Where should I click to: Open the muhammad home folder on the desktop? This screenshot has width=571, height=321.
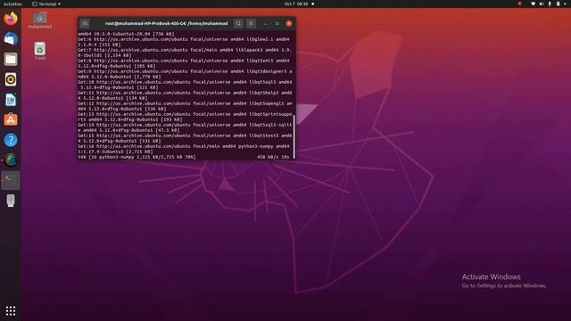(39, 21)
